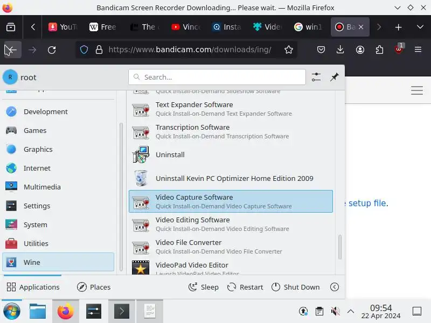Select the Development category

coord(58,112)
